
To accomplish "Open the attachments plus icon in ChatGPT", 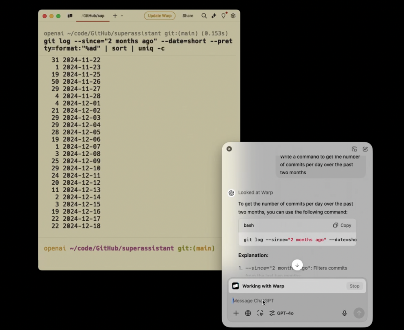I will coord(236,313).
